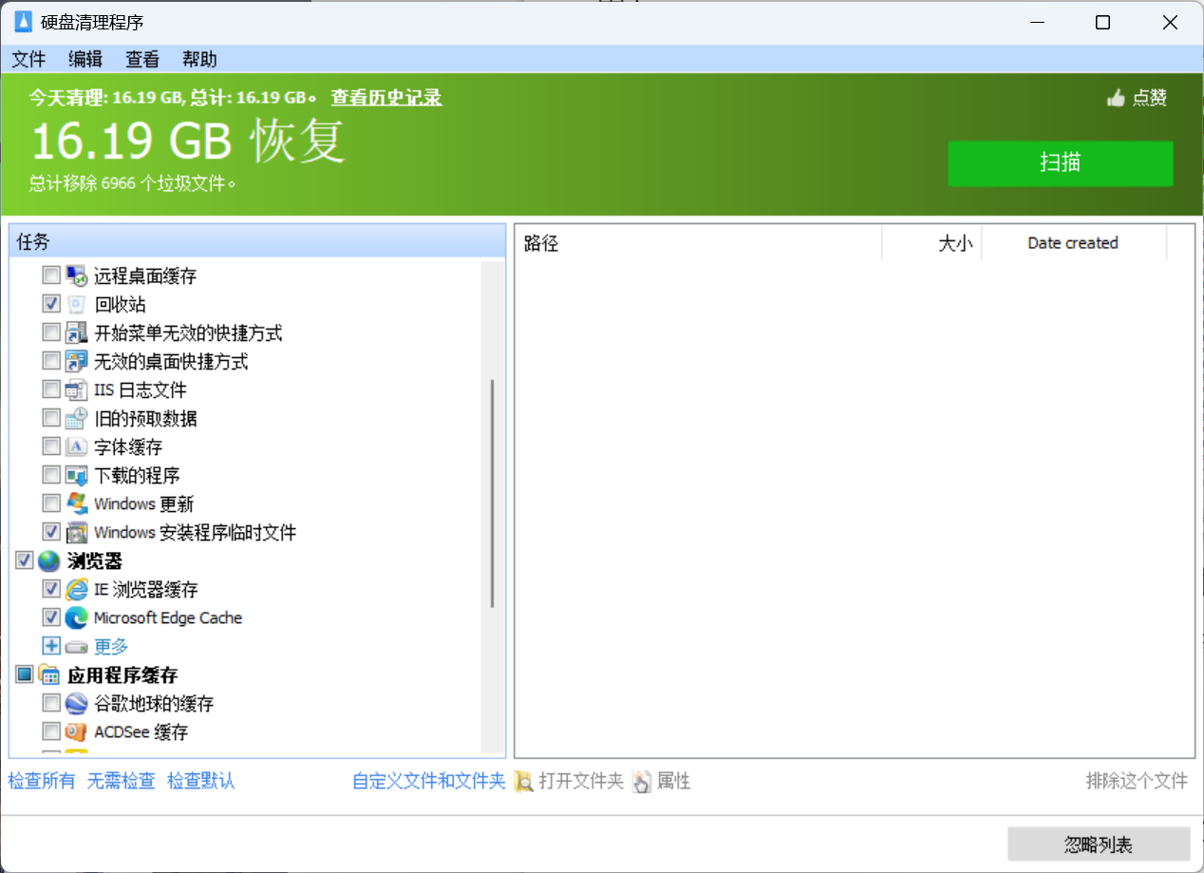Open the 编辑 menu
Viewport: 1204px width, 873px height.
click(85, 59)
